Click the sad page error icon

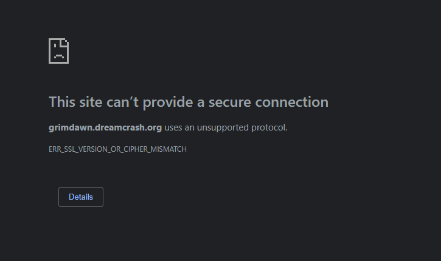click(x=58, y=51)
